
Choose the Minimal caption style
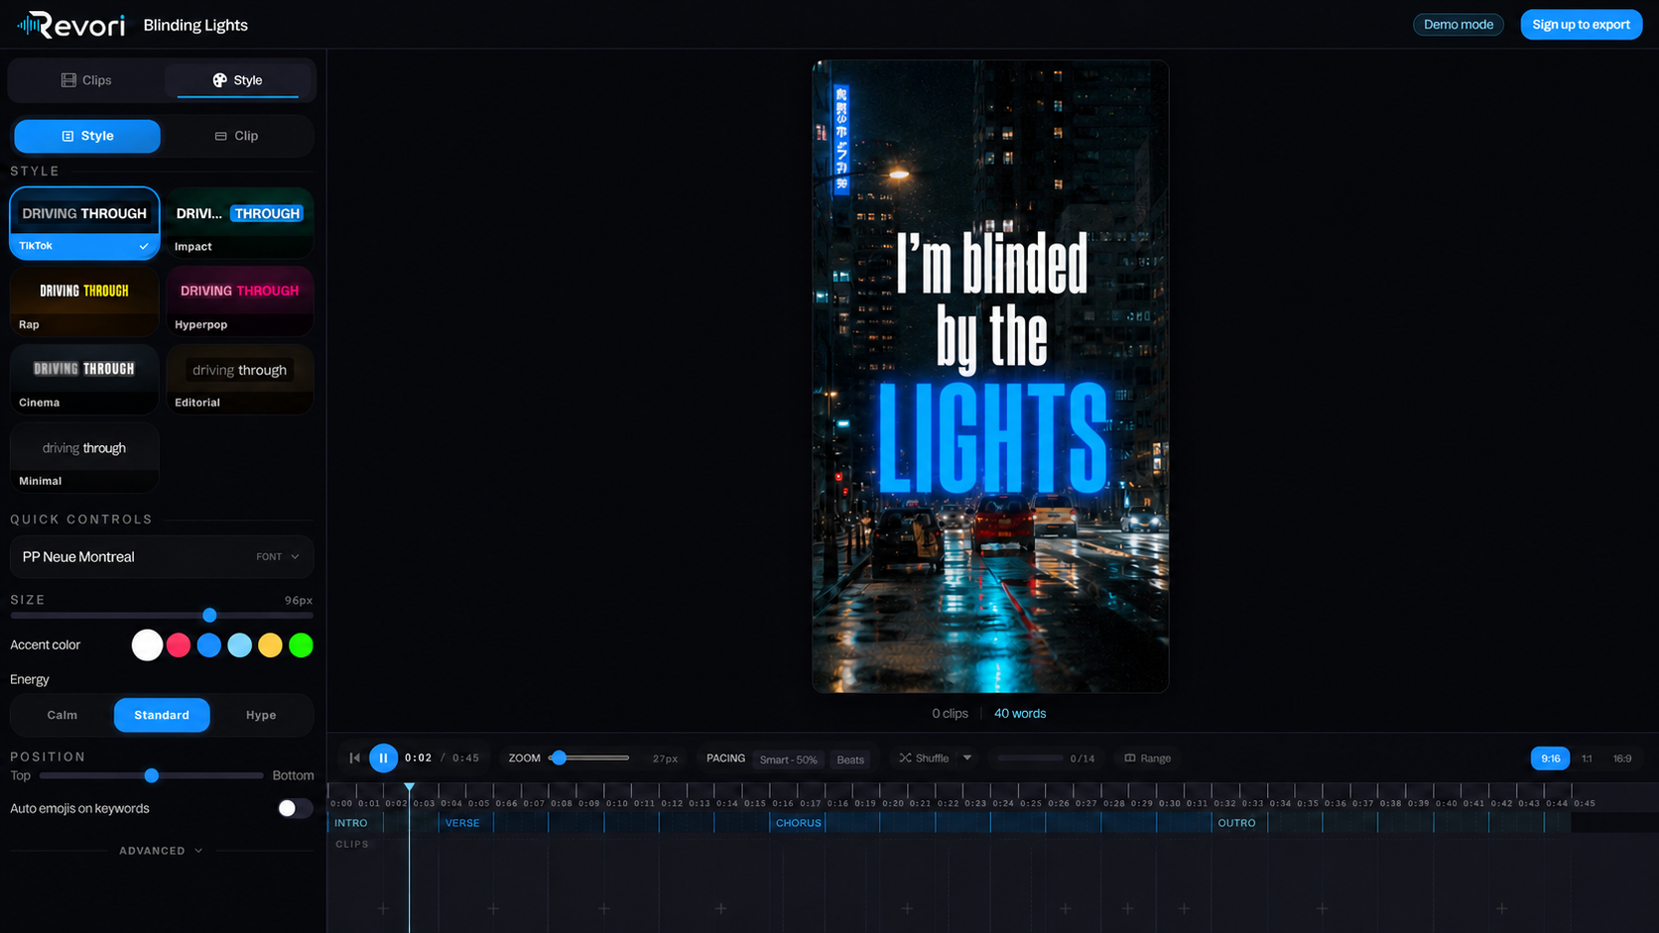tap(84, 458)
